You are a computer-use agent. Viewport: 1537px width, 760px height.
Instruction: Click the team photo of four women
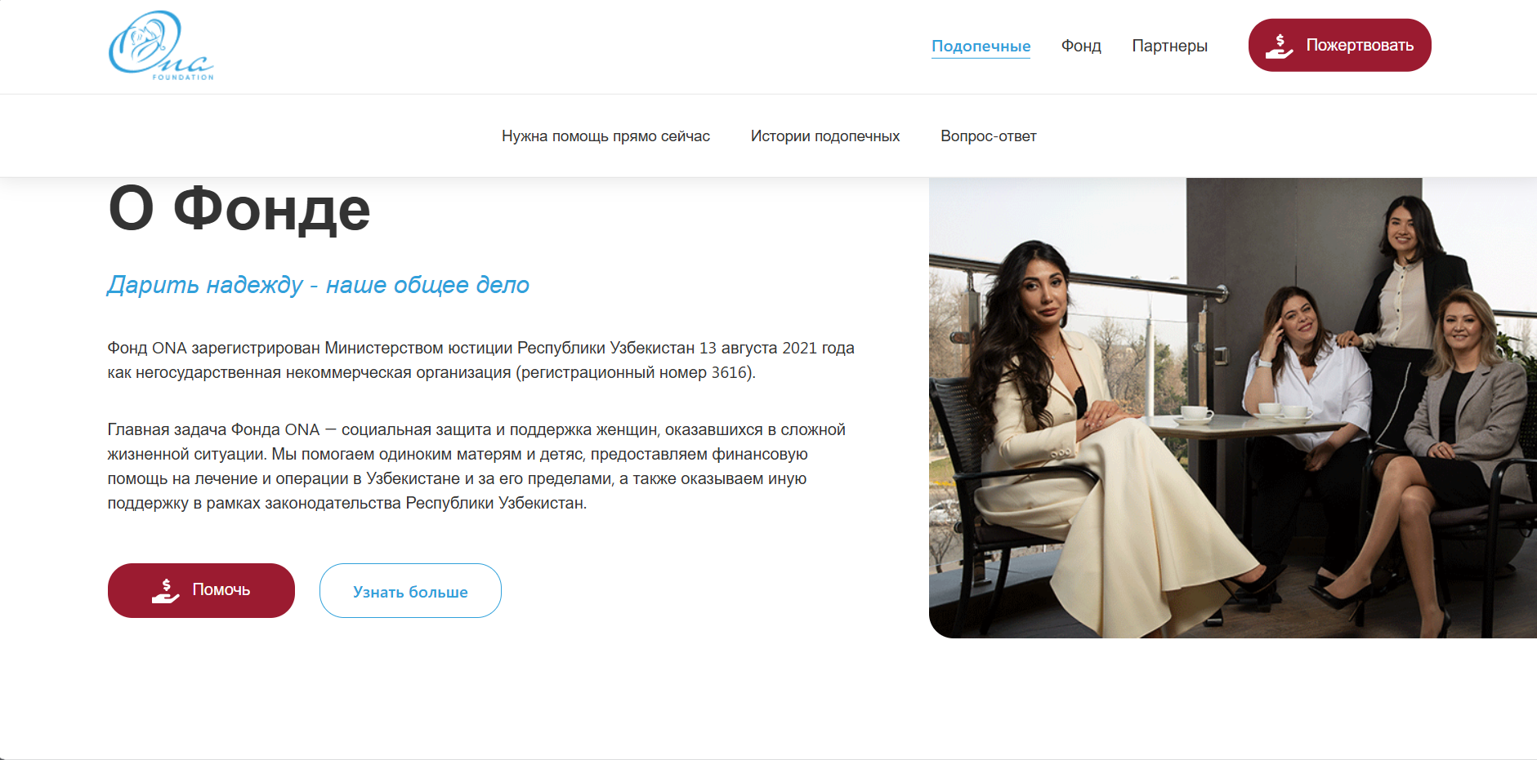point(1233,408)
